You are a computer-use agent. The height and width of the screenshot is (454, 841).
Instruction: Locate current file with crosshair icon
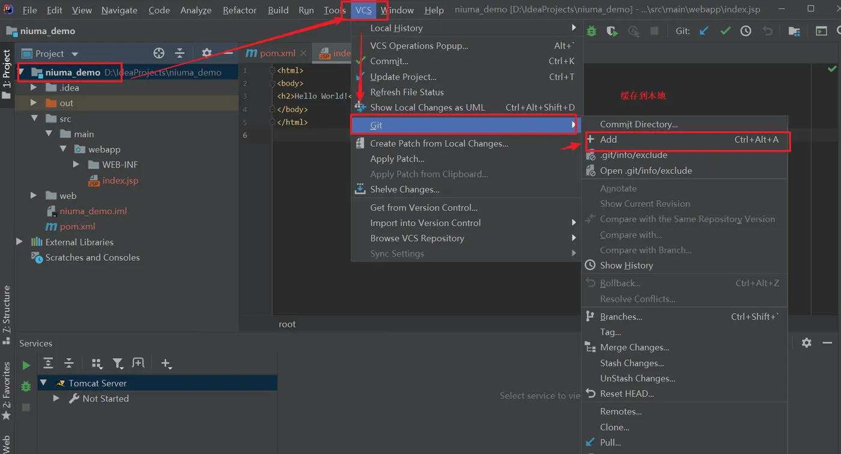tap(159, 53)
